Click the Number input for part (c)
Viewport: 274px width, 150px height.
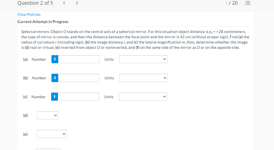tap(78, 96)
